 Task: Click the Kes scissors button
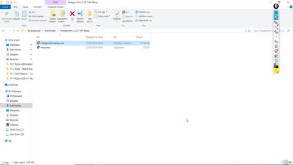(x=32, y=12)
